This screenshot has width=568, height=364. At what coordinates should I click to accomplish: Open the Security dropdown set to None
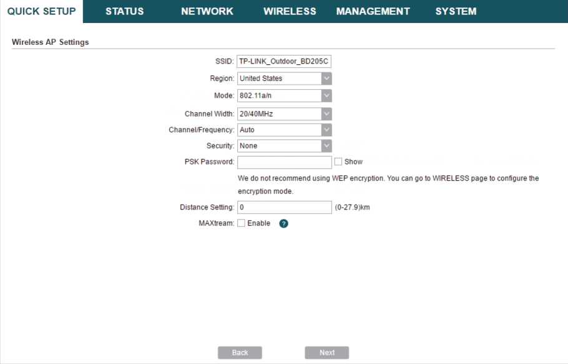pos(284,146)
